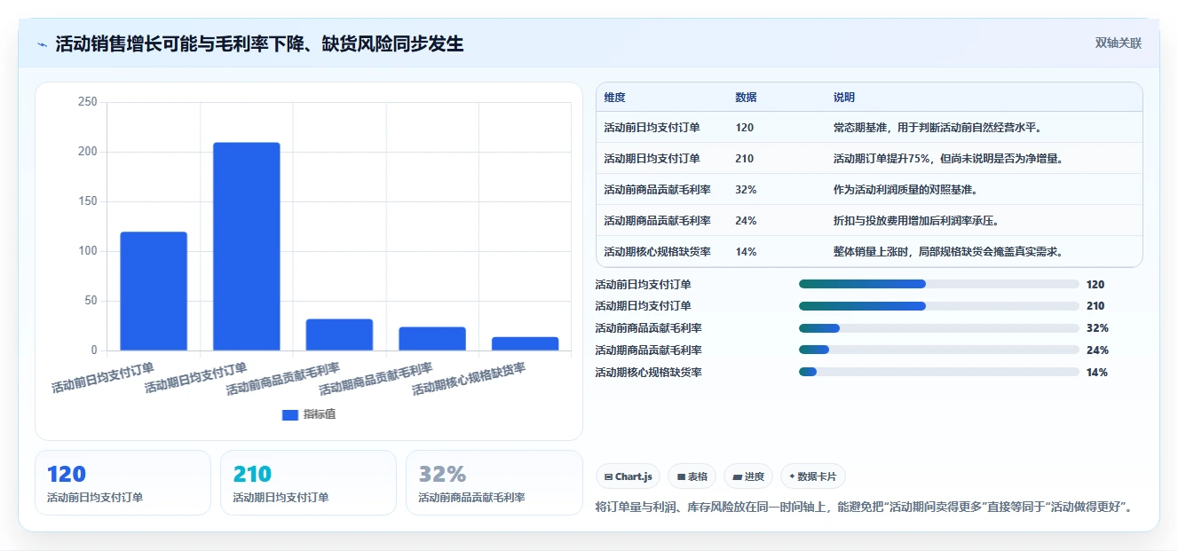The height and width of the screenshot is (551, 1178).
Task: Click the 活动期商品贡献毛利率 progress bar
Action: click(x=939, y=350)
